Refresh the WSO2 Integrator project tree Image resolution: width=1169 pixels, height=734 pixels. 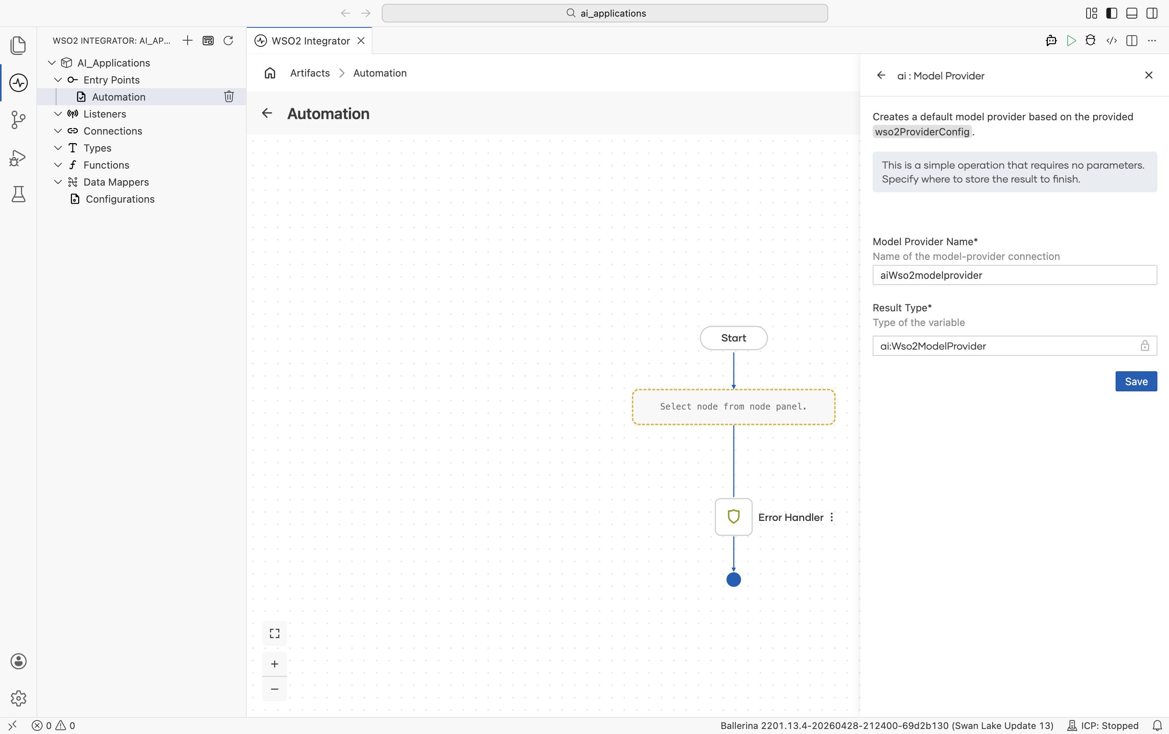[228, 40]
